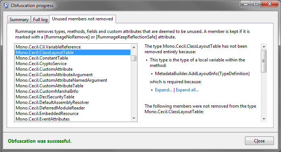Select Mono.Cecil.DeferredModuleReader entry
281x152 pixels.
tap(72, 108)
